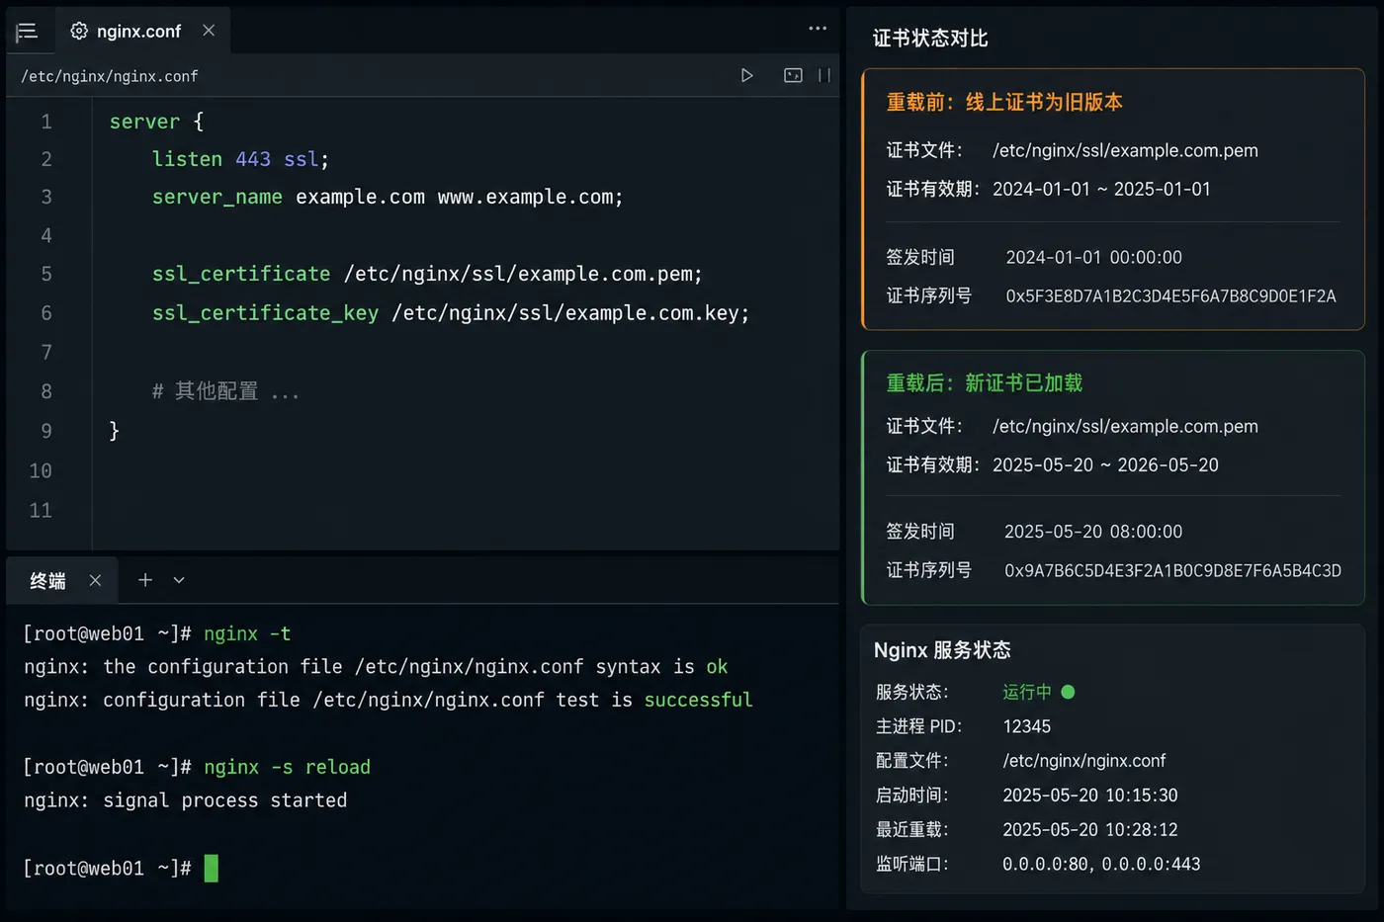Click the green 'successful' word in terminal output

tap(698, 700)
